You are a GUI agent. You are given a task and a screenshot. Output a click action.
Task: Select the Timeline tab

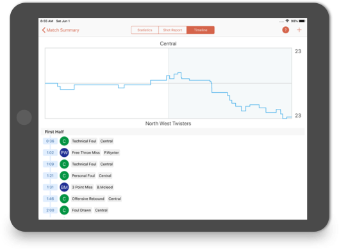pos(201,30)
